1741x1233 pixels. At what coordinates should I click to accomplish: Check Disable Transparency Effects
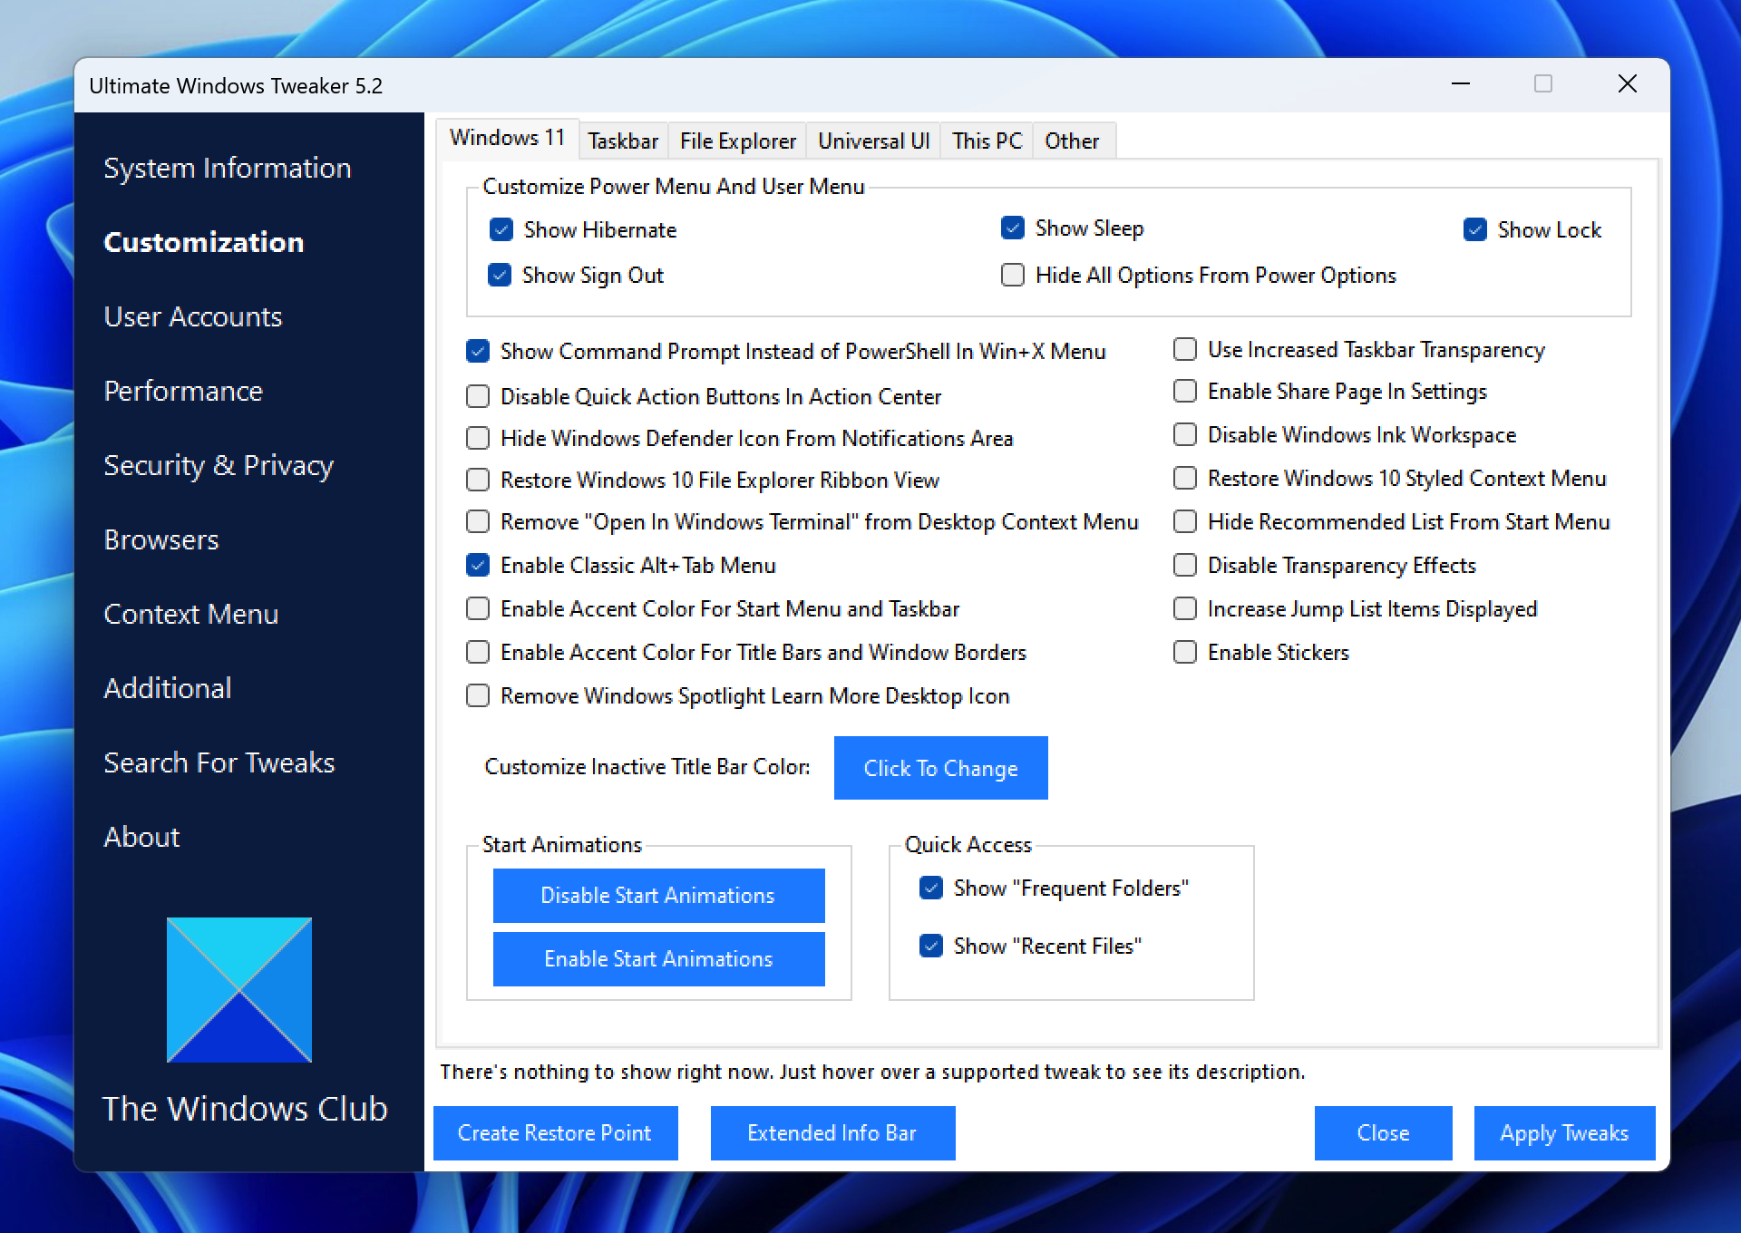pos(1185,565)
